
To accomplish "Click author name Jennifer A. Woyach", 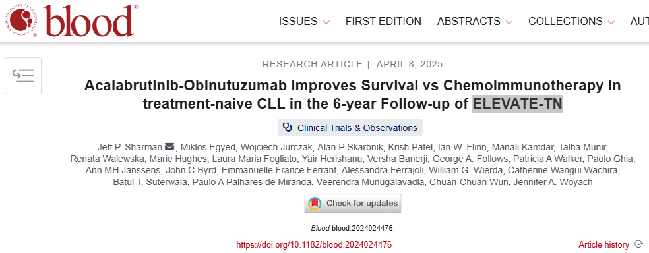I will coord(553,182).
